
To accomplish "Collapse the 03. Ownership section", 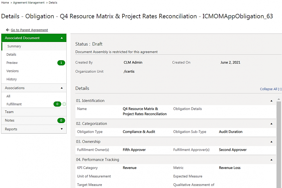I will (271, 142).
